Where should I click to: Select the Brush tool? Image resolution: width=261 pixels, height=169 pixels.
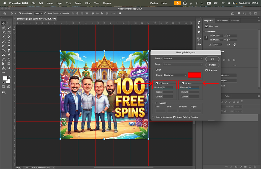click(3, 41)
